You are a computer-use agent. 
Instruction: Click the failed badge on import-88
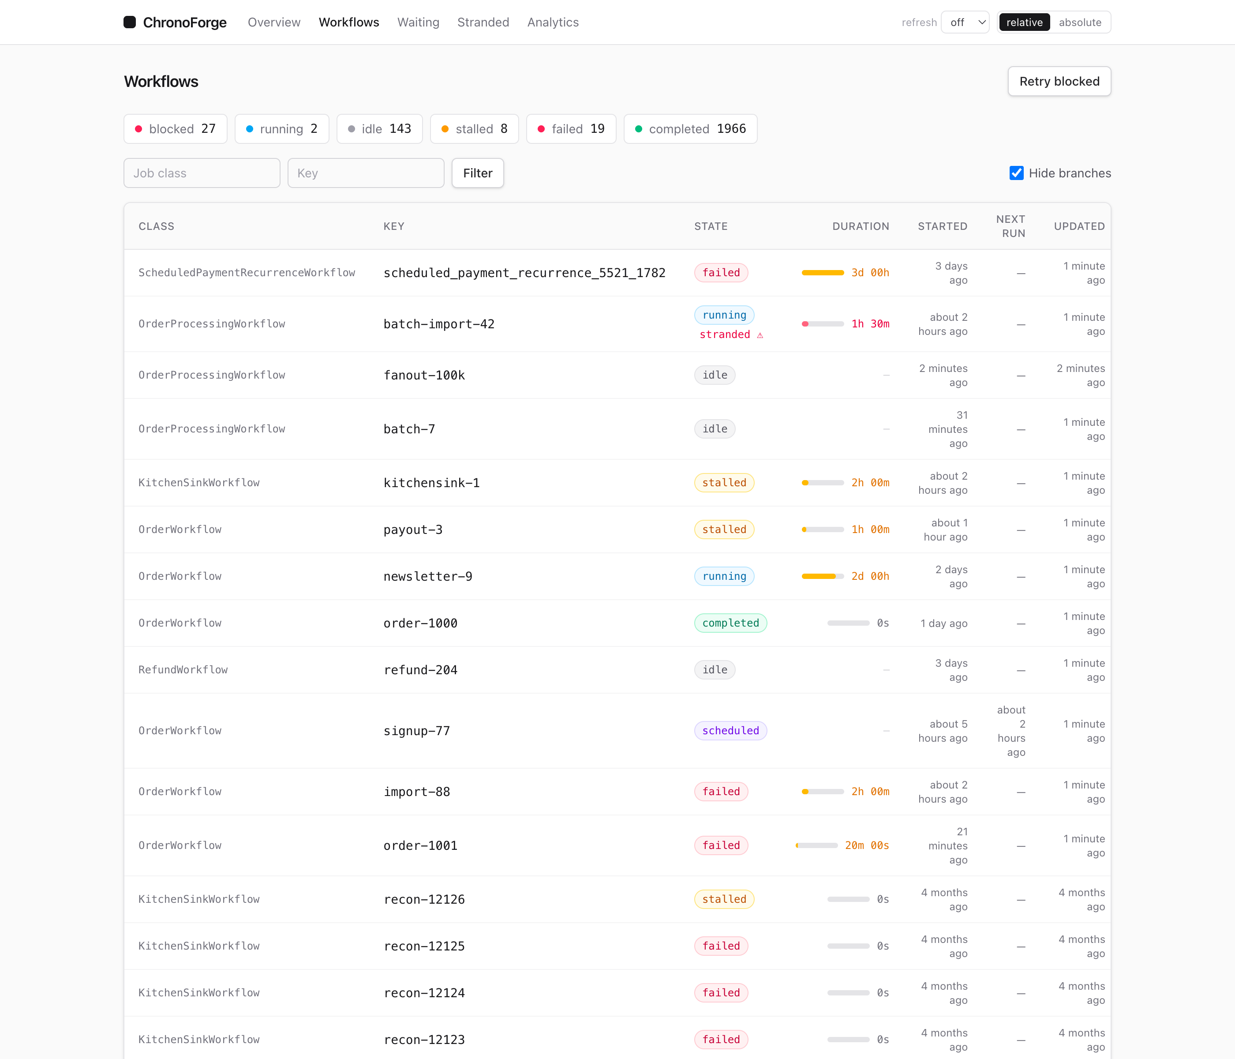(x=721, y=791)
